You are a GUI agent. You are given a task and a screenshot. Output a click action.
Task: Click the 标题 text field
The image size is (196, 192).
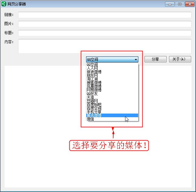pos(105,33)
